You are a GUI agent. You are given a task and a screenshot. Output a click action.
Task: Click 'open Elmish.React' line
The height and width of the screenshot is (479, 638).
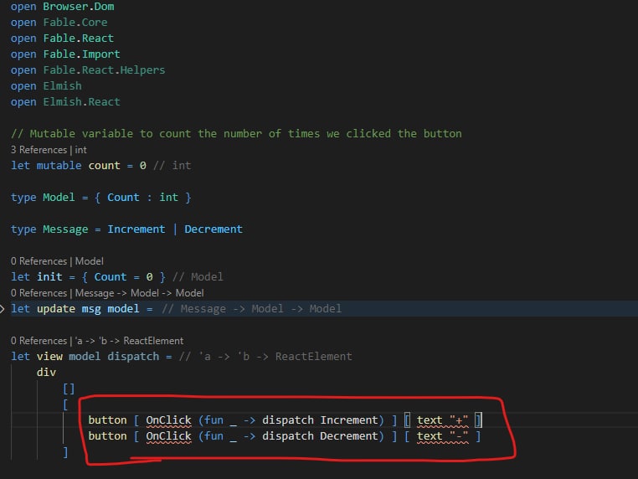(x=65, y=101)
